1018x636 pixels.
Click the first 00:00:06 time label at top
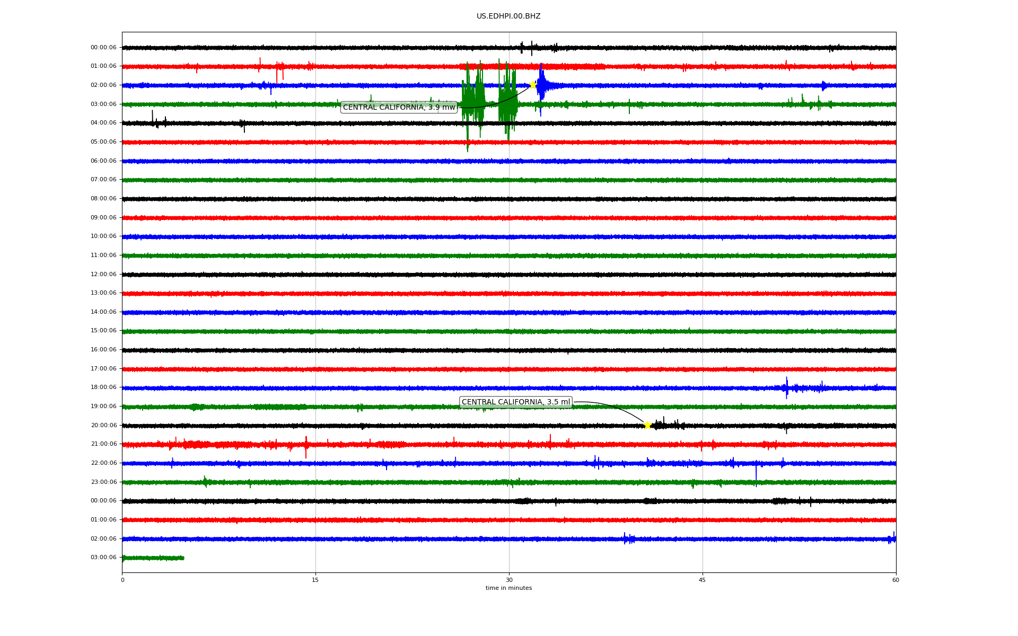[103, 48]
